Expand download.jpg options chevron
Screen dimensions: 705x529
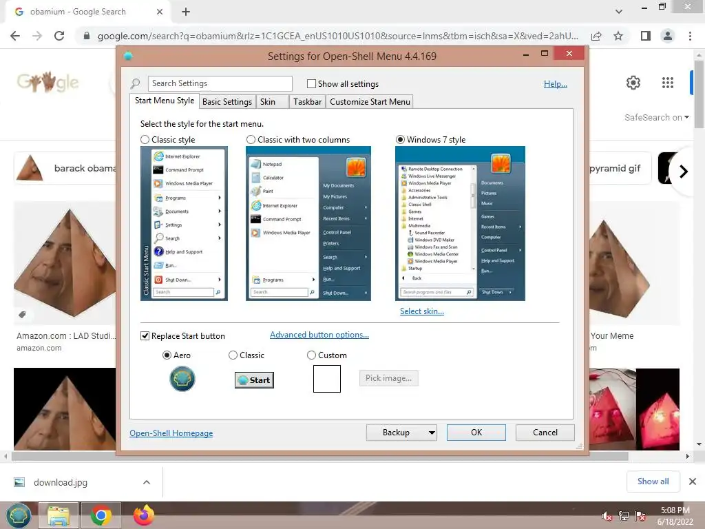point(146,482)
